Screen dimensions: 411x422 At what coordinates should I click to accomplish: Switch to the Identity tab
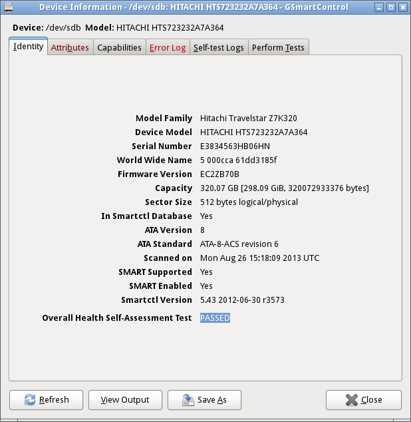(28, 47)
